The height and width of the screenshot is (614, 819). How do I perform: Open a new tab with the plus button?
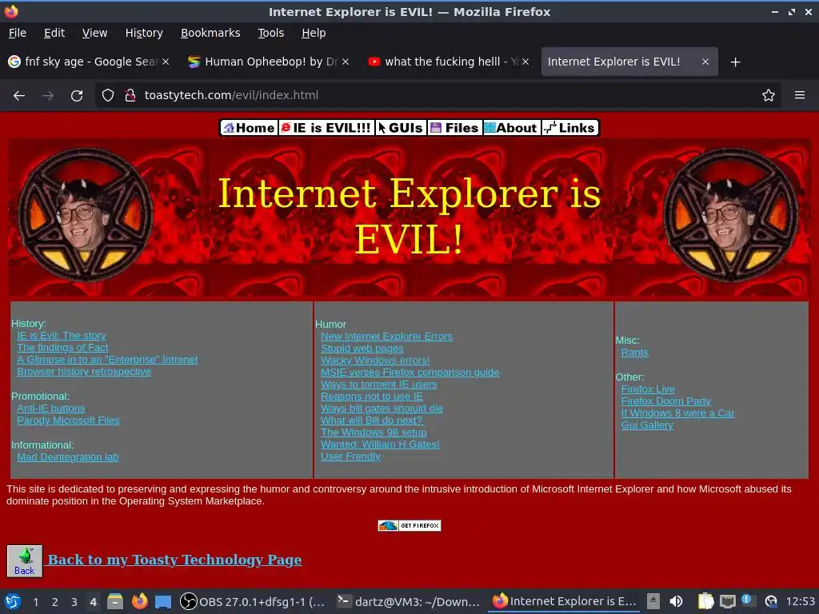[x=736, y=62]
